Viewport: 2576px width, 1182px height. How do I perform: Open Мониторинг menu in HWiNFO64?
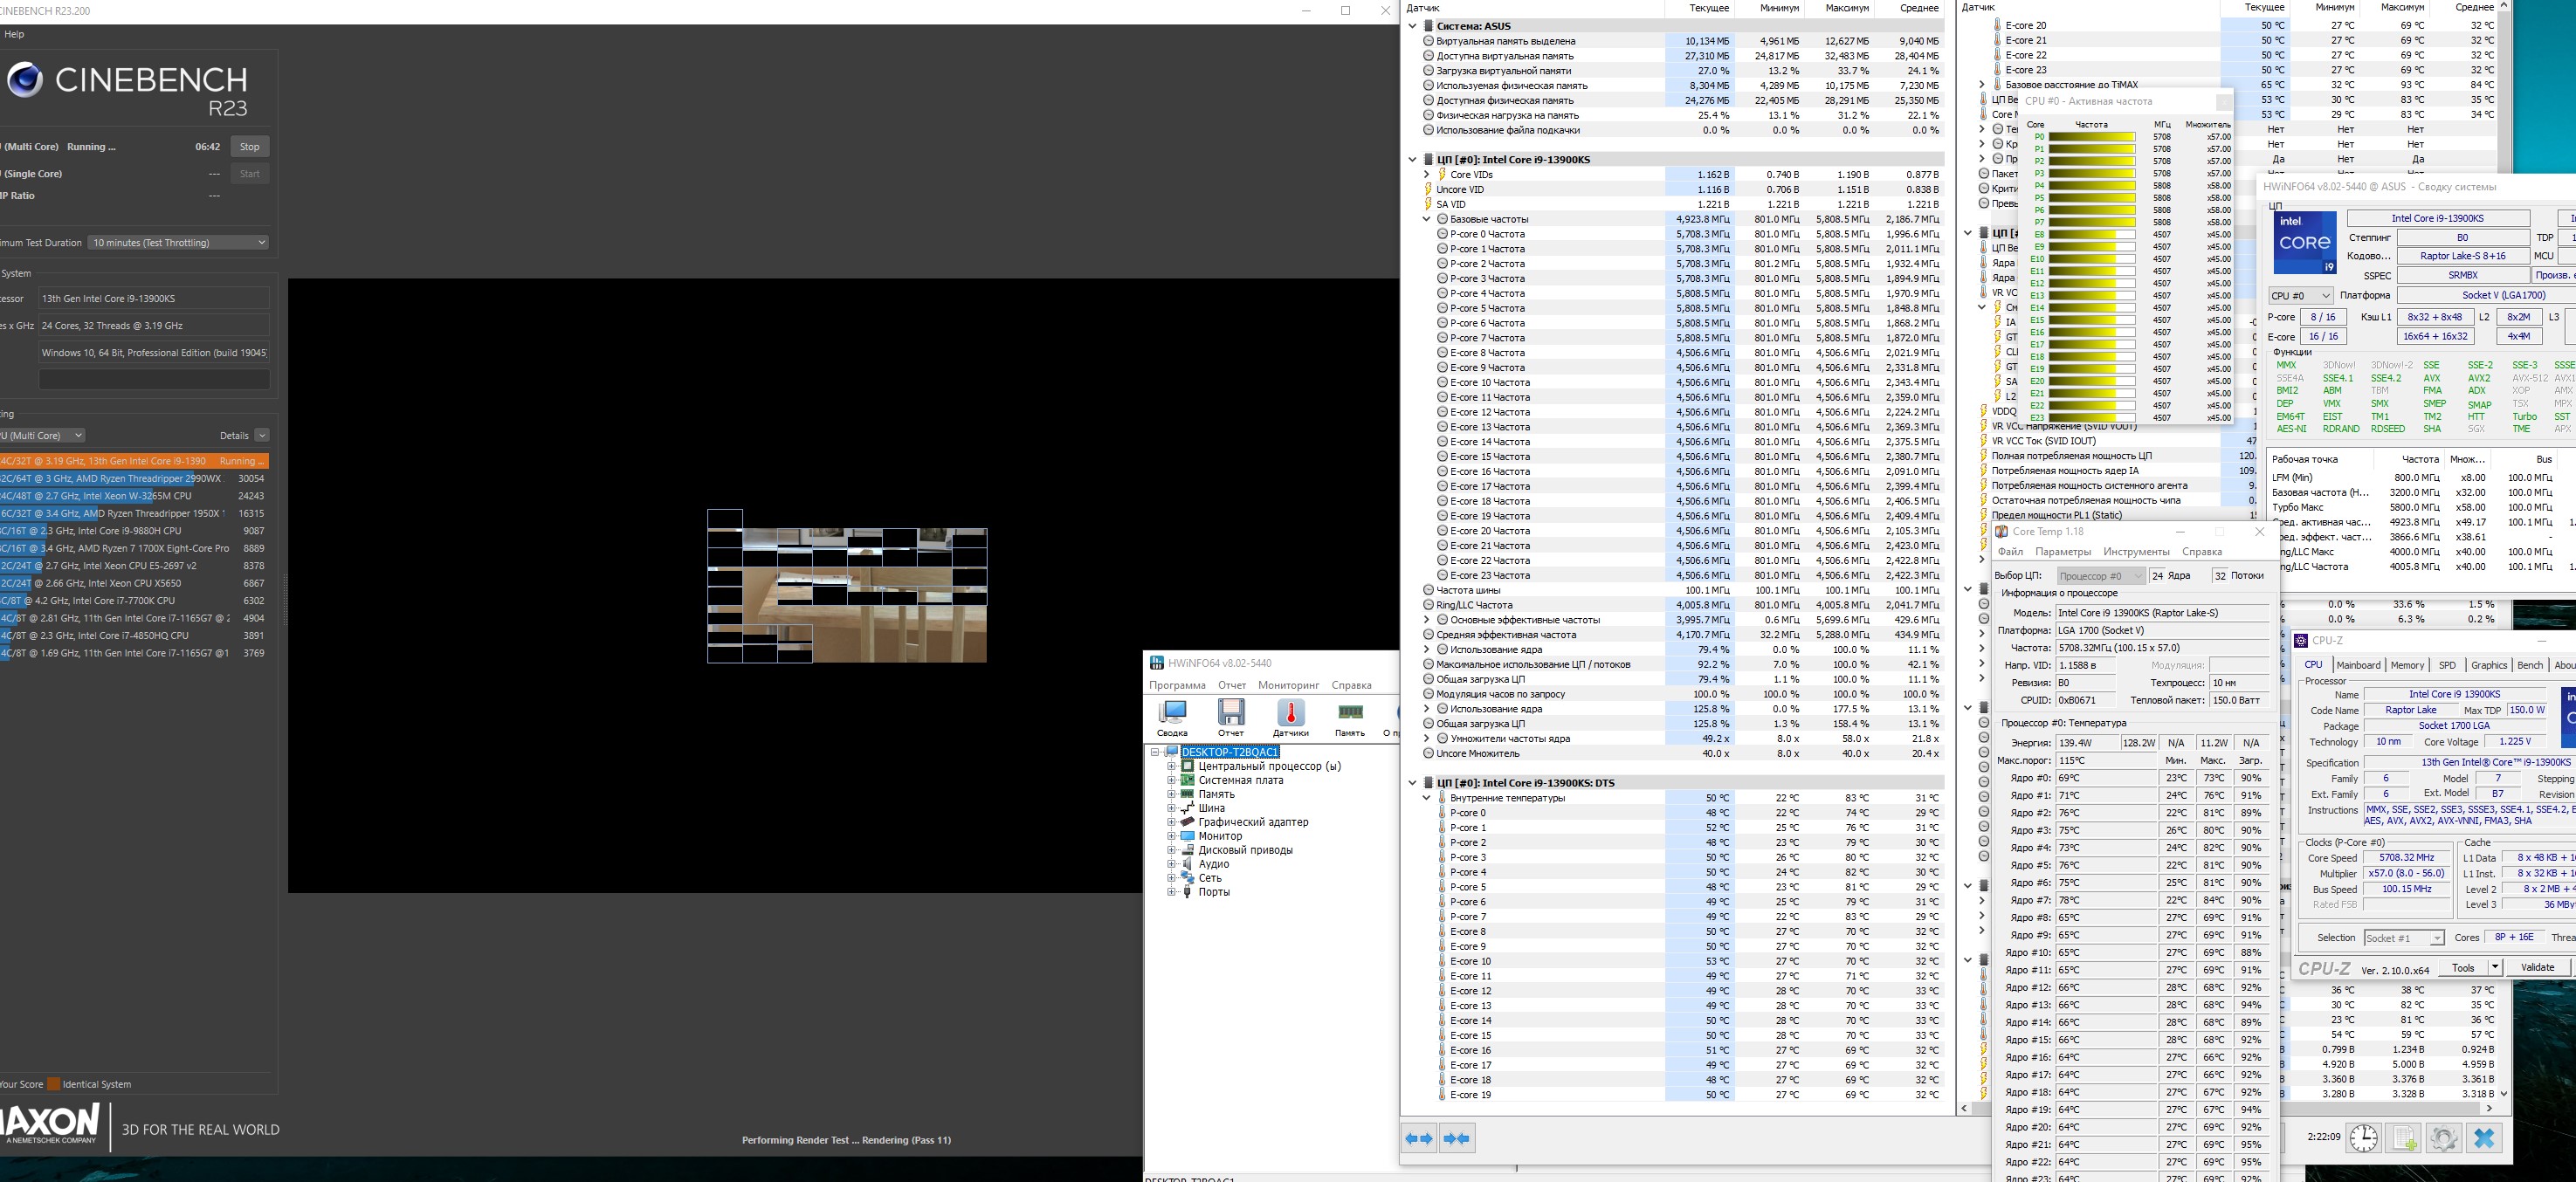pos(1288,685)
